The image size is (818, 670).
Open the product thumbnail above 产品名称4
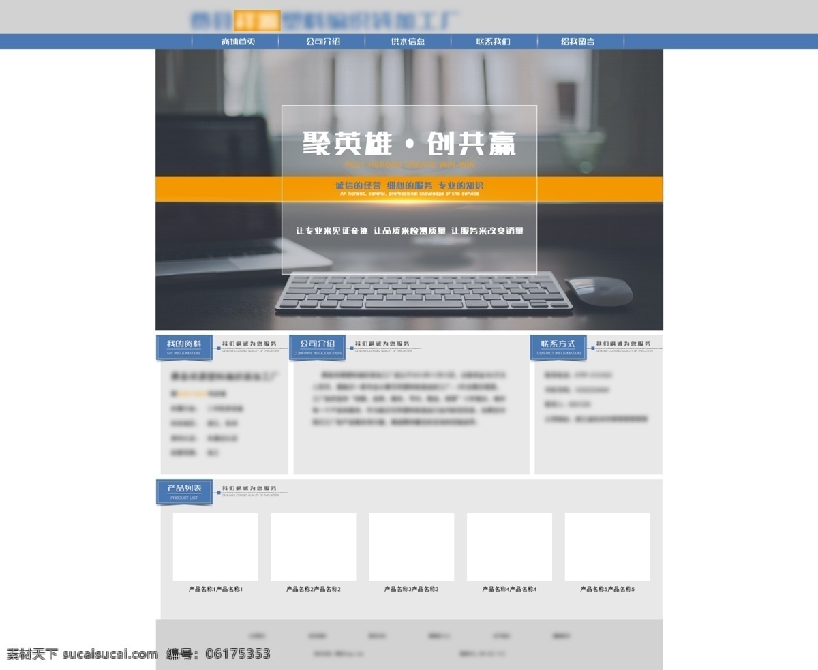pos(509,547)
